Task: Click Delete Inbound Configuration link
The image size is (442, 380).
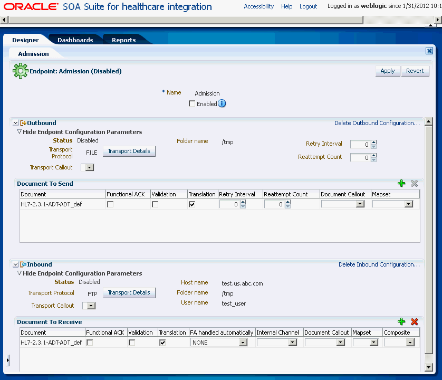Action: coord(379,264)
